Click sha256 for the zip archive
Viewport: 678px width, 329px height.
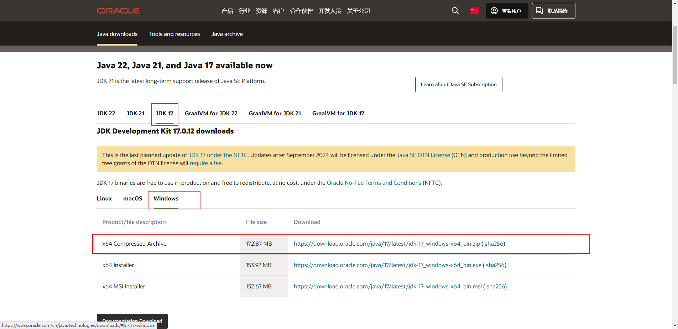pyautogui.click(x=494, y=244)
